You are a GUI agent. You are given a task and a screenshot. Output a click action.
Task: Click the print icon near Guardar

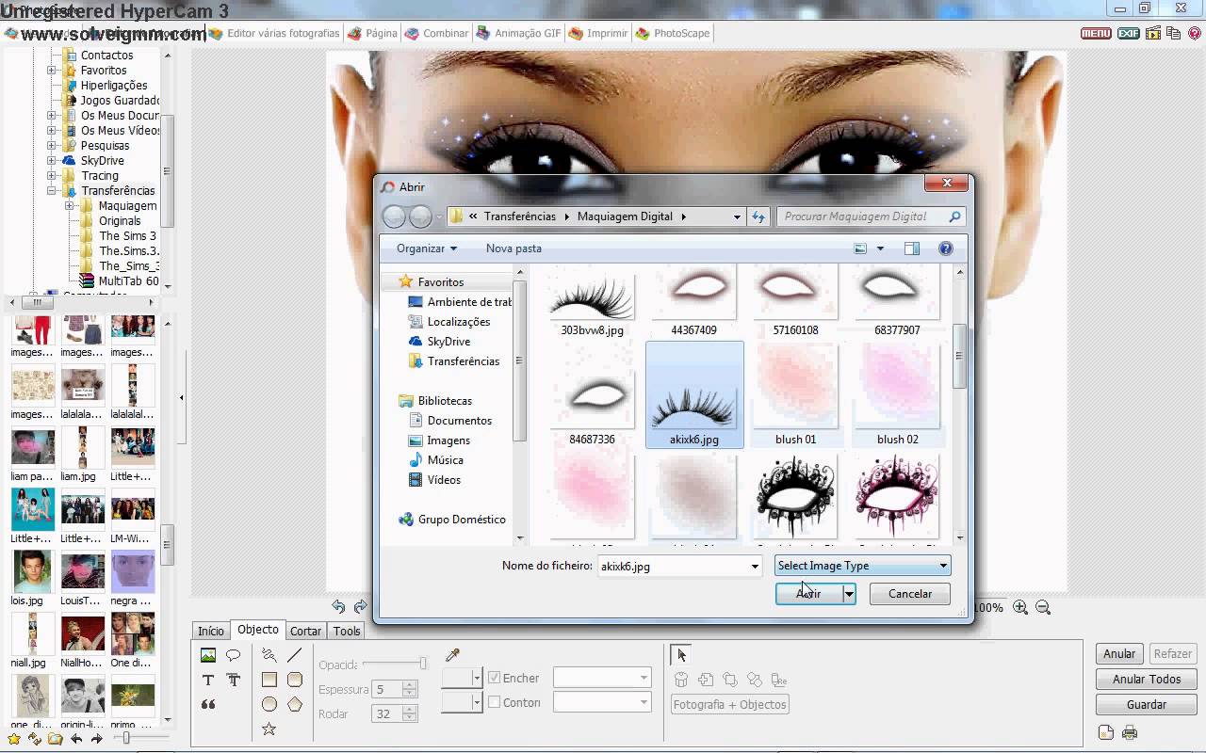point(1131,733)
